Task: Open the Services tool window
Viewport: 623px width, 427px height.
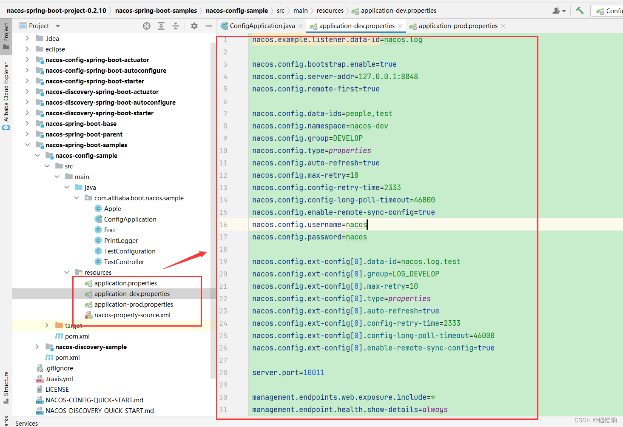Action: click(x=26, y=423)
